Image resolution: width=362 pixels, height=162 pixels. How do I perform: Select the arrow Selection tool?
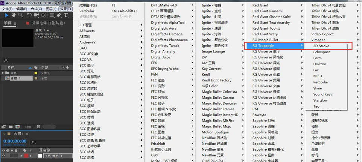point(7,15)
